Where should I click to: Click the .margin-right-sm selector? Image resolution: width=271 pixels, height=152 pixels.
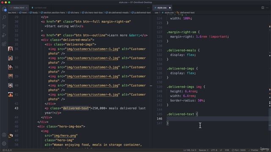point(181,32)
